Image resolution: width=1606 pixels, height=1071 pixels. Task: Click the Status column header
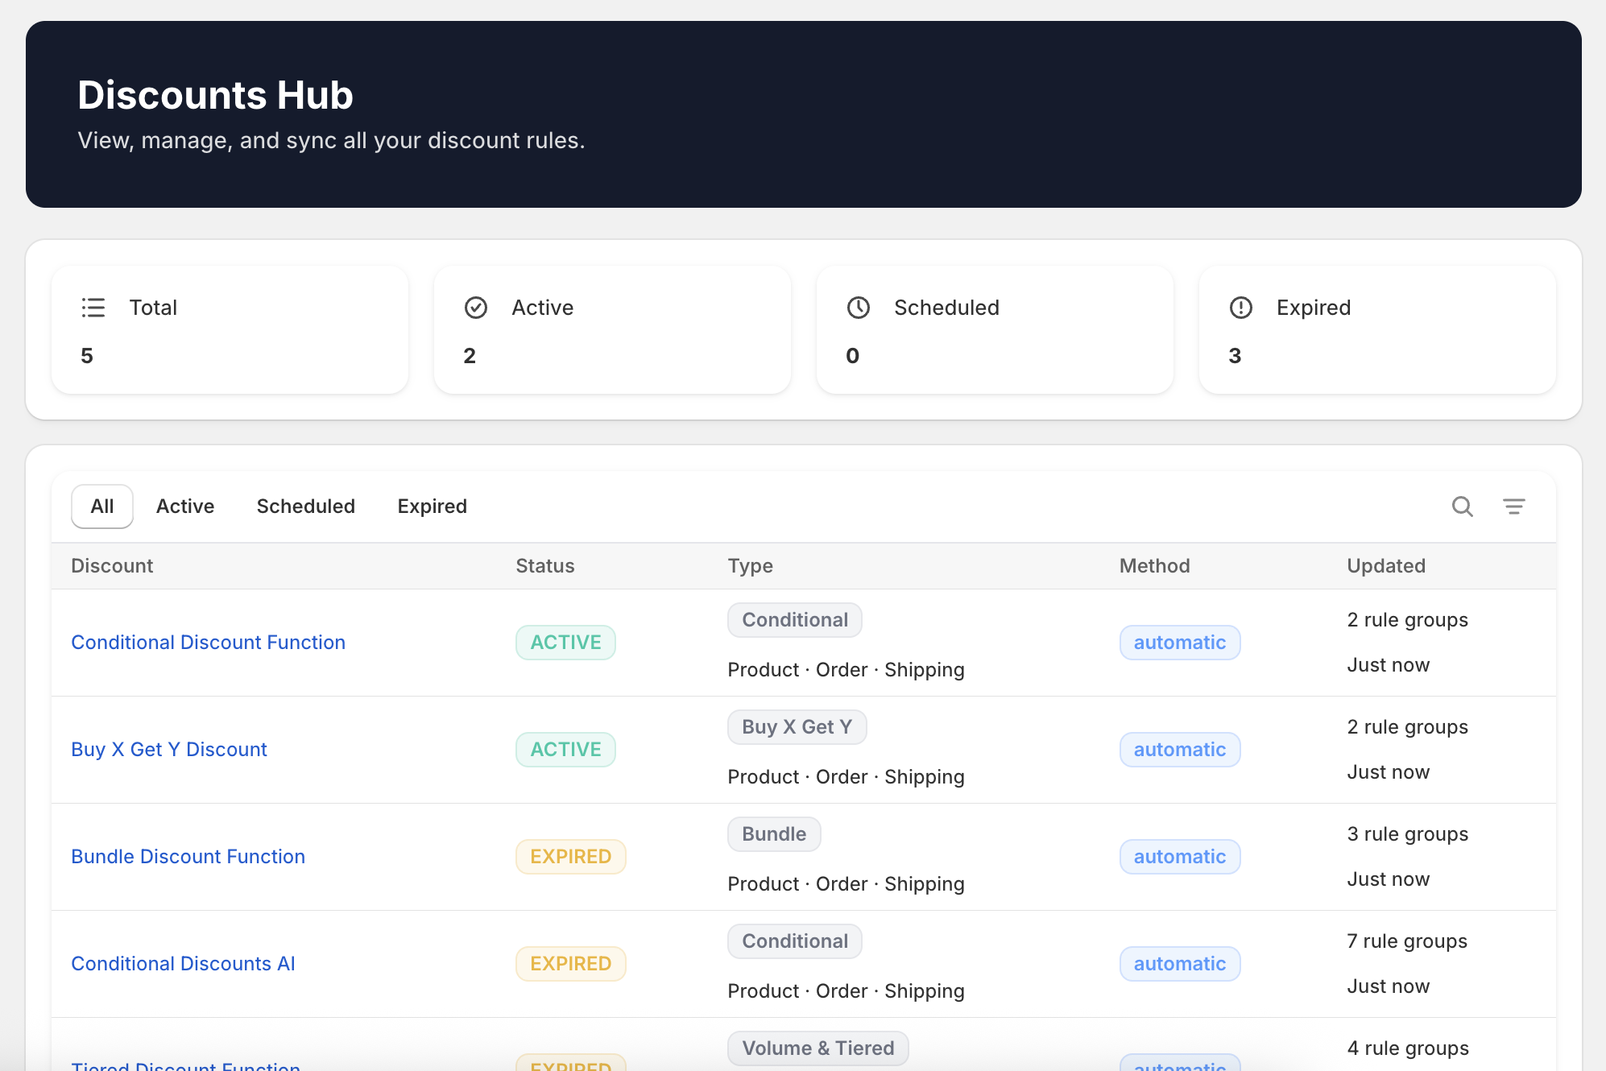tap(544, 565)
